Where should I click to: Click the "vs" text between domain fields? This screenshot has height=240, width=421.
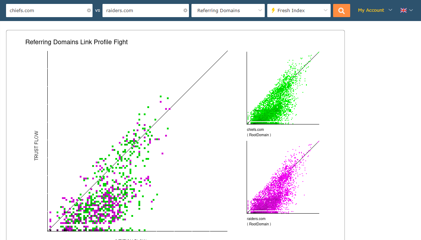tap(98, 10)
